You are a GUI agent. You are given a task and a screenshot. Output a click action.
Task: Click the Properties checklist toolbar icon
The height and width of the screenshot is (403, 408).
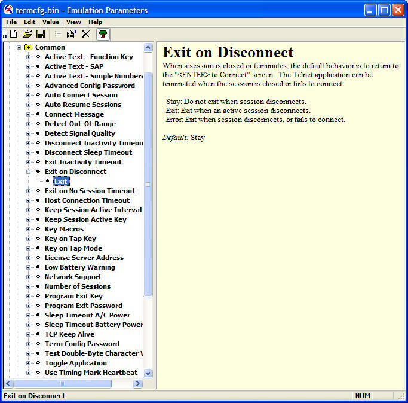pyautogui.click(x=71, y=34)
